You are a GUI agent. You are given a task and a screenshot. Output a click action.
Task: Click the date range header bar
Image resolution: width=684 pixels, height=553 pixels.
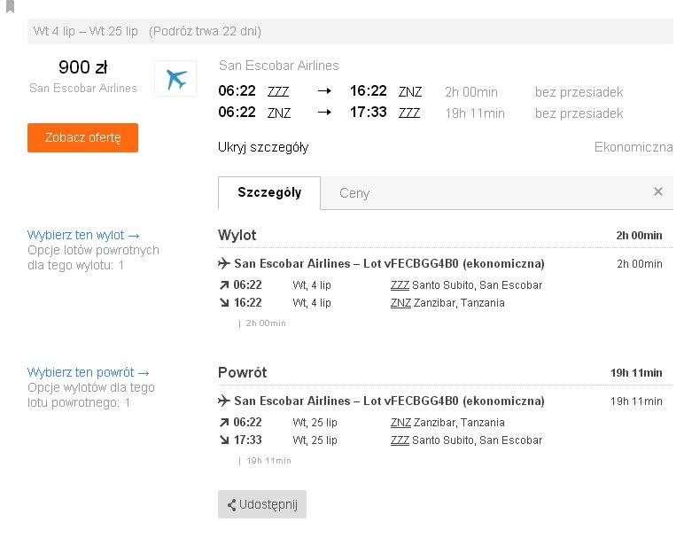(x=350, y=31)
